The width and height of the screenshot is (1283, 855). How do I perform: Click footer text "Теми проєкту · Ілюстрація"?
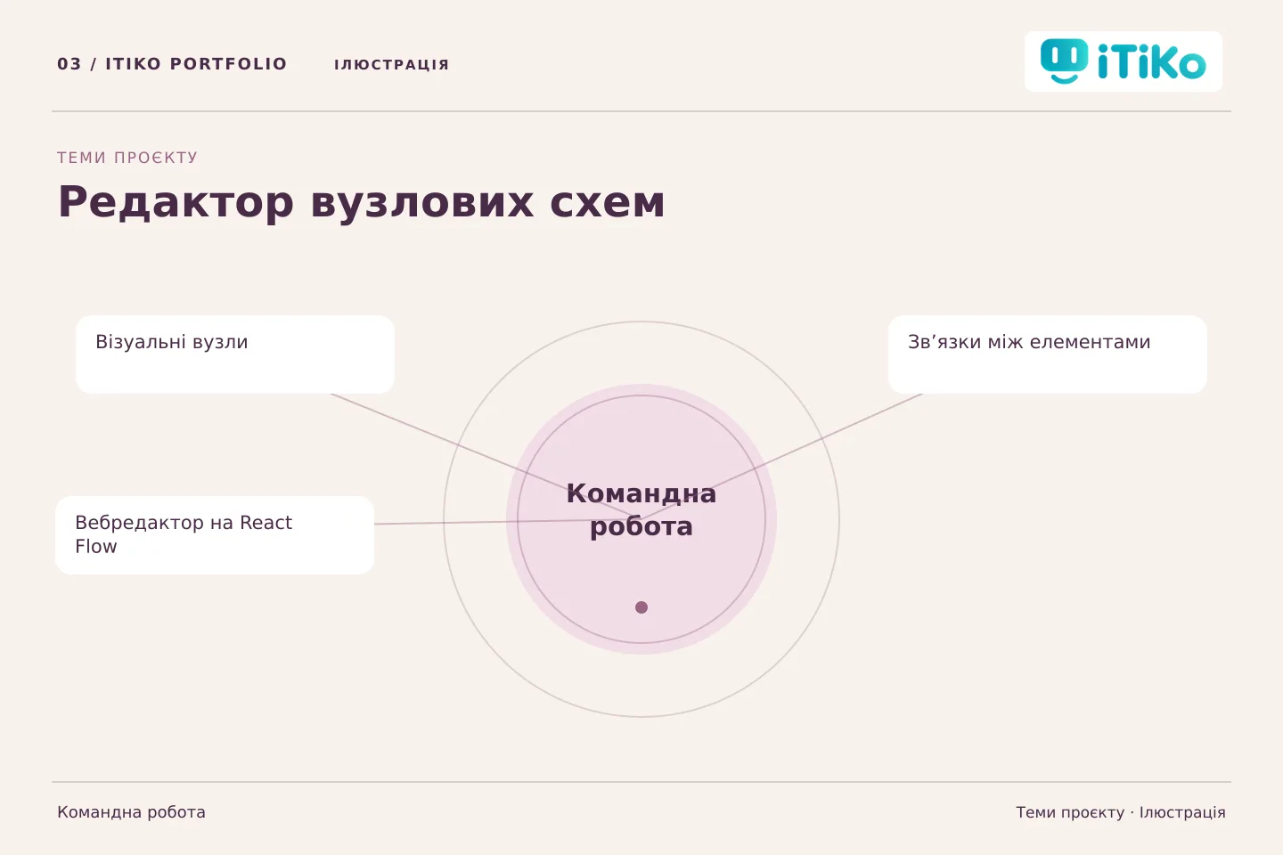[x=1121, y=812]
